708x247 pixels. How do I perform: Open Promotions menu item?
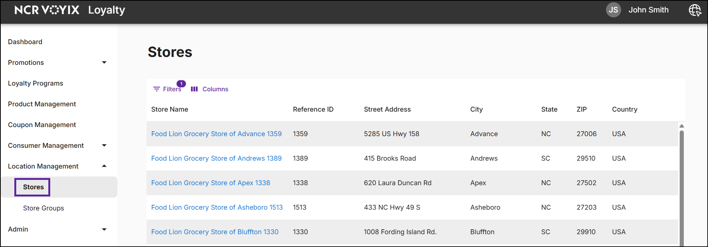click(x=26, y=63)
